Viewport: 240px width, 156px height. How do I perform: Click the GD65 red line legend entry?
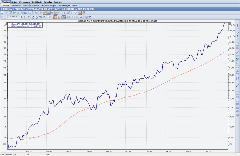25,26
